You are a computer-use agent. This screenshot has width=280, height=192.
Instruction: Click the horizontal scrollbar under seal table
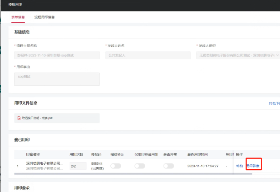[x=120, y=174]
